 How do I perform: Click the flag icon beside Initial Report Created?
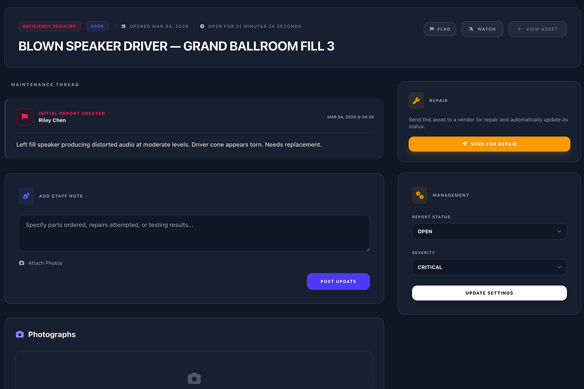25,117
